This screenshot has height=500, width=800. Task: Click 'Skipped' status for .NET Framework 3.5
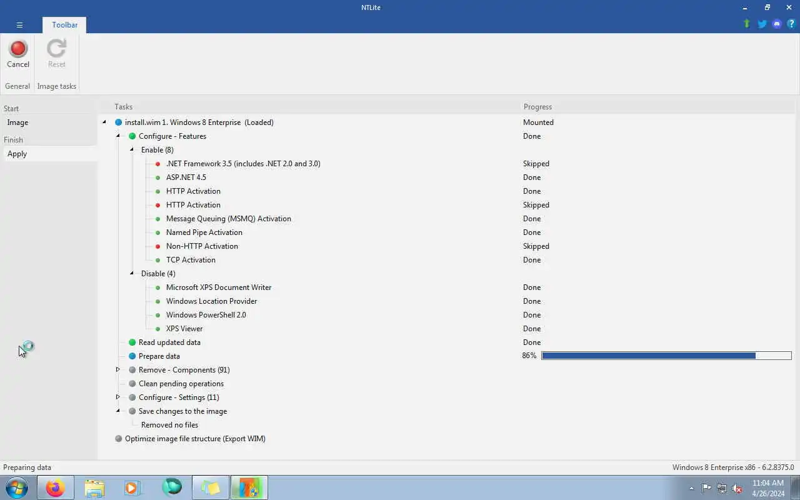[x=536, y=164]
